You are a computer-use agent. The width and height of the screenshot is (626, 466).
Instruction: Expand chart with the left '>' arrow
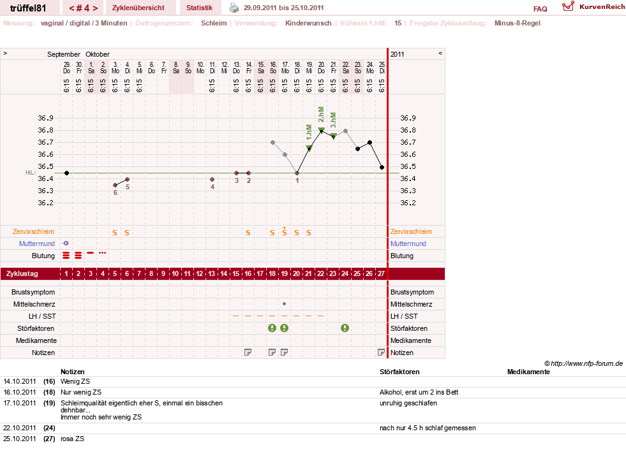click(x=5, y=53)
